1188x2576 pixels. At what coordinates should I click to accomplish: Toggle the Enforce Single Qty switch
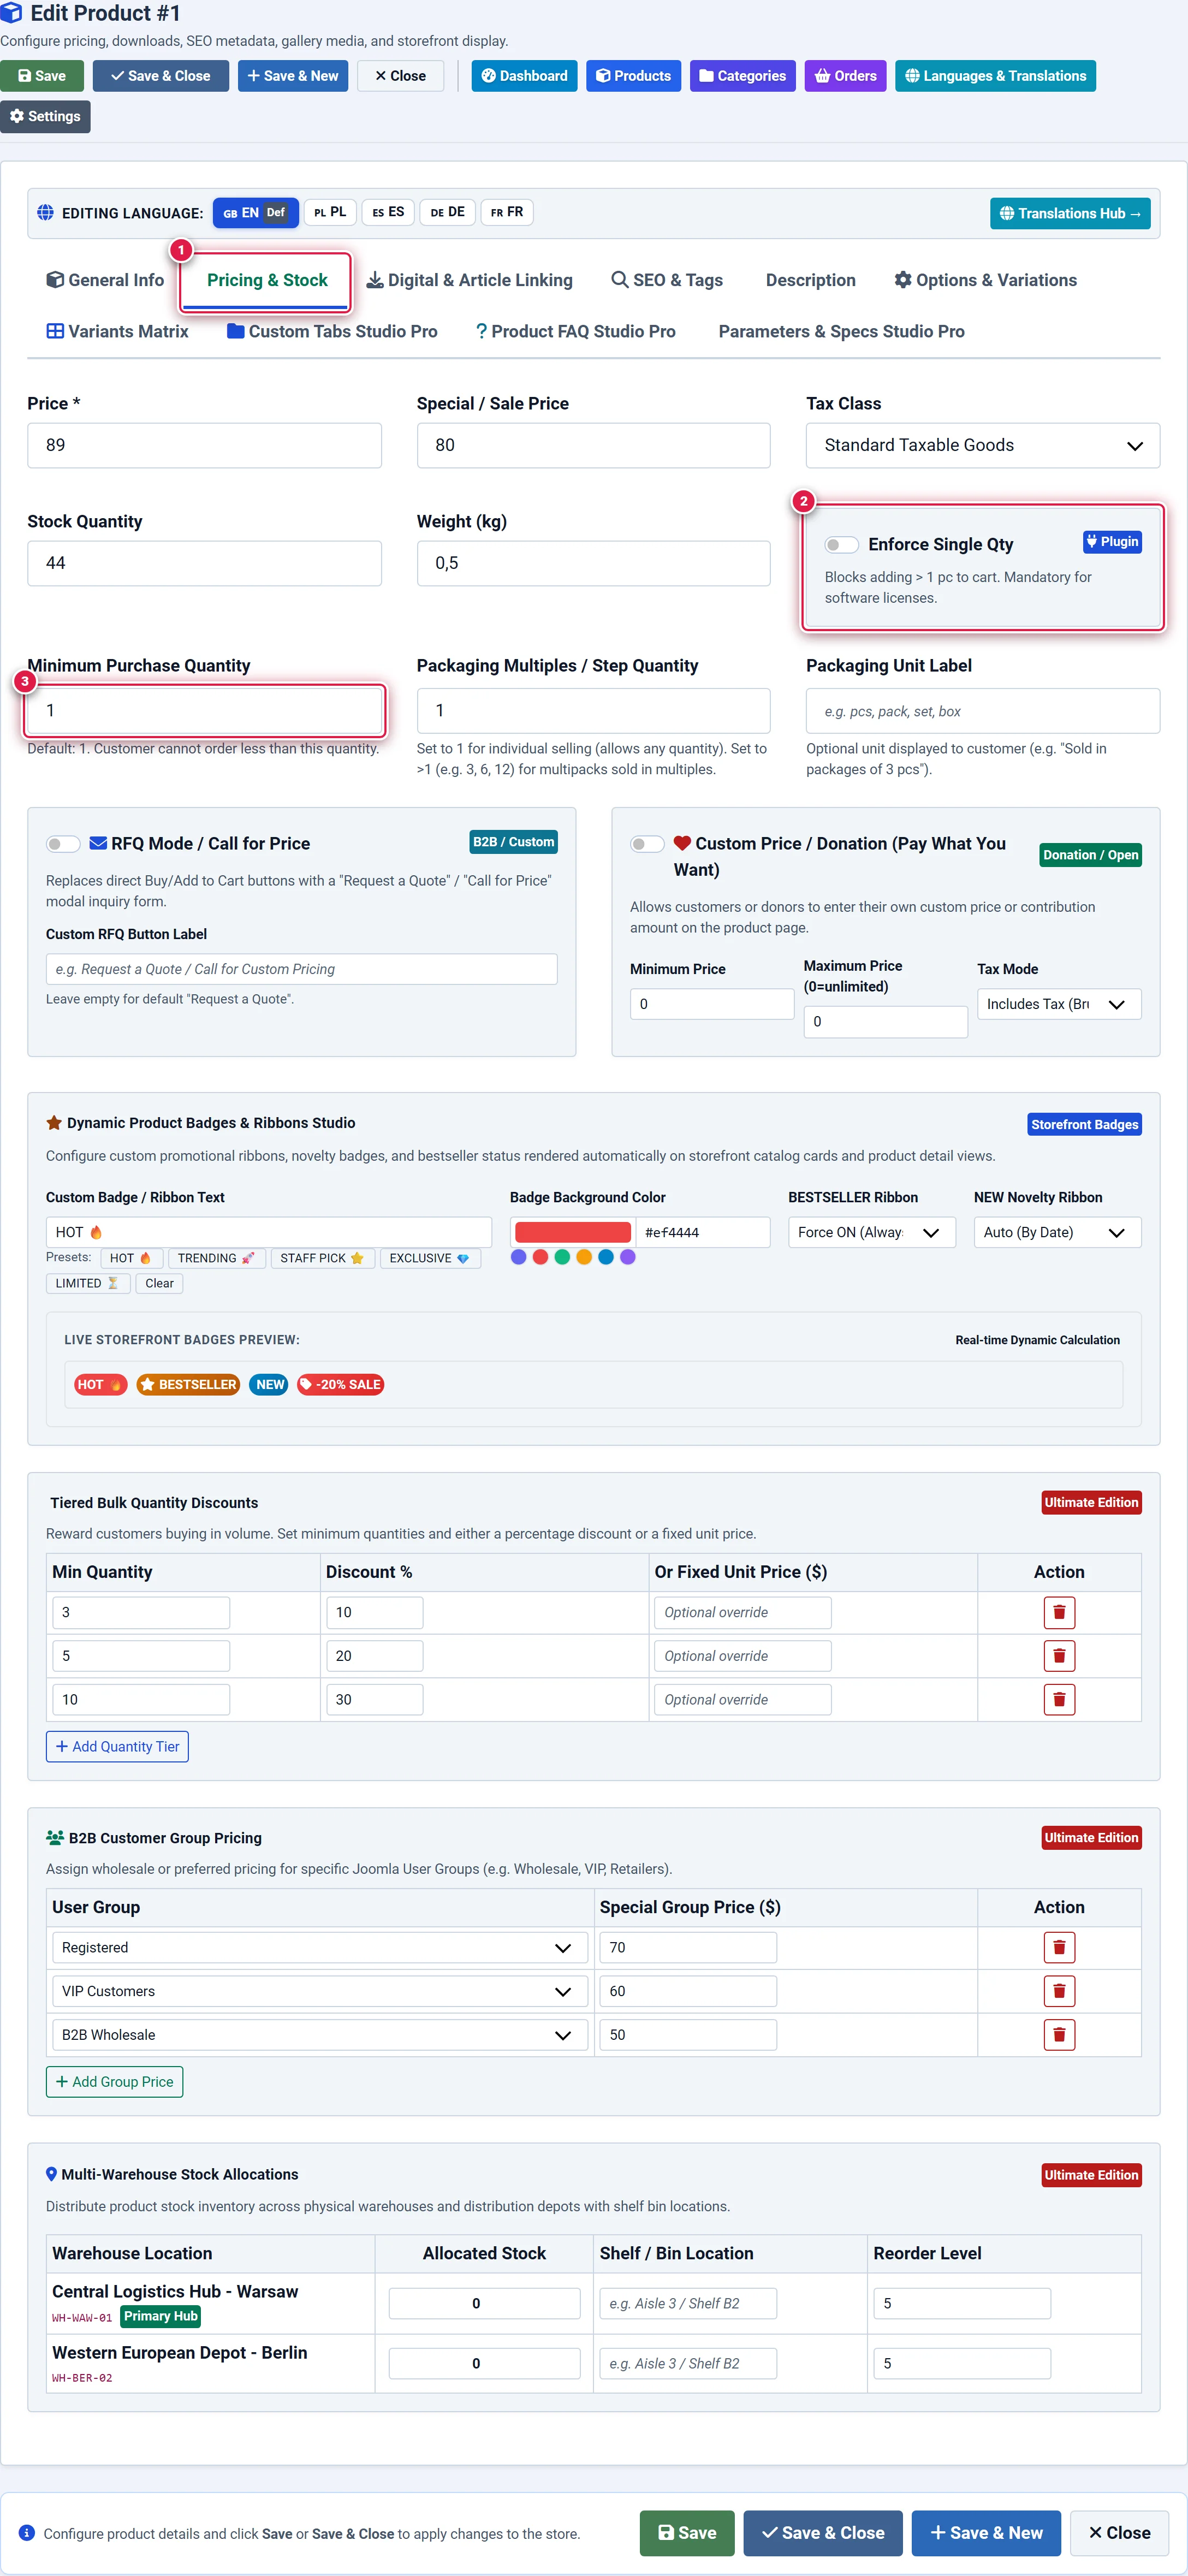click(841, 545)
